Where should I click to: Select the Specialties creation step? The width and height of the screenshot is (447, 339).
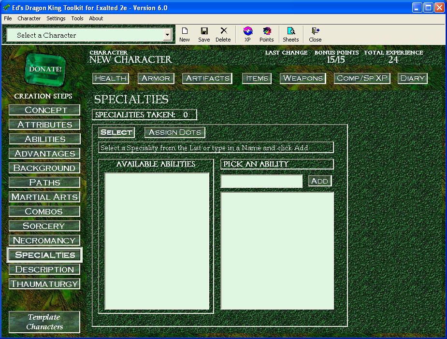pos(44,254)
